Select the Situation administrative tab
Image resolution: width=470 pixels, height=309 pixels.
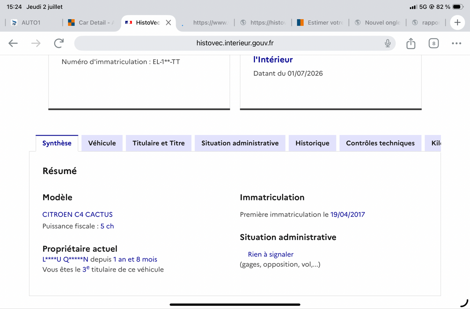(x=240, y=143)
